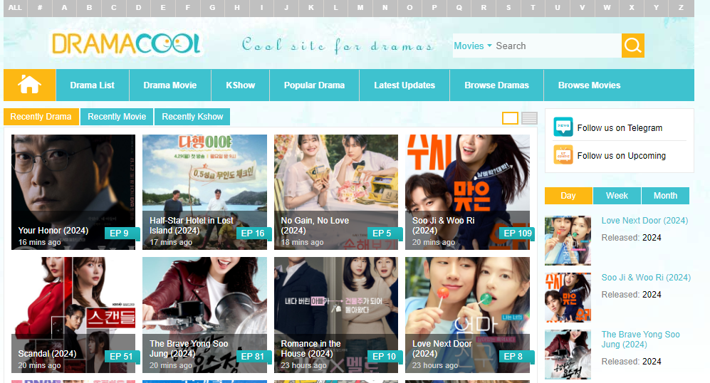Show the Week popular ranking tab
The image size is (710, 383).
617,196
